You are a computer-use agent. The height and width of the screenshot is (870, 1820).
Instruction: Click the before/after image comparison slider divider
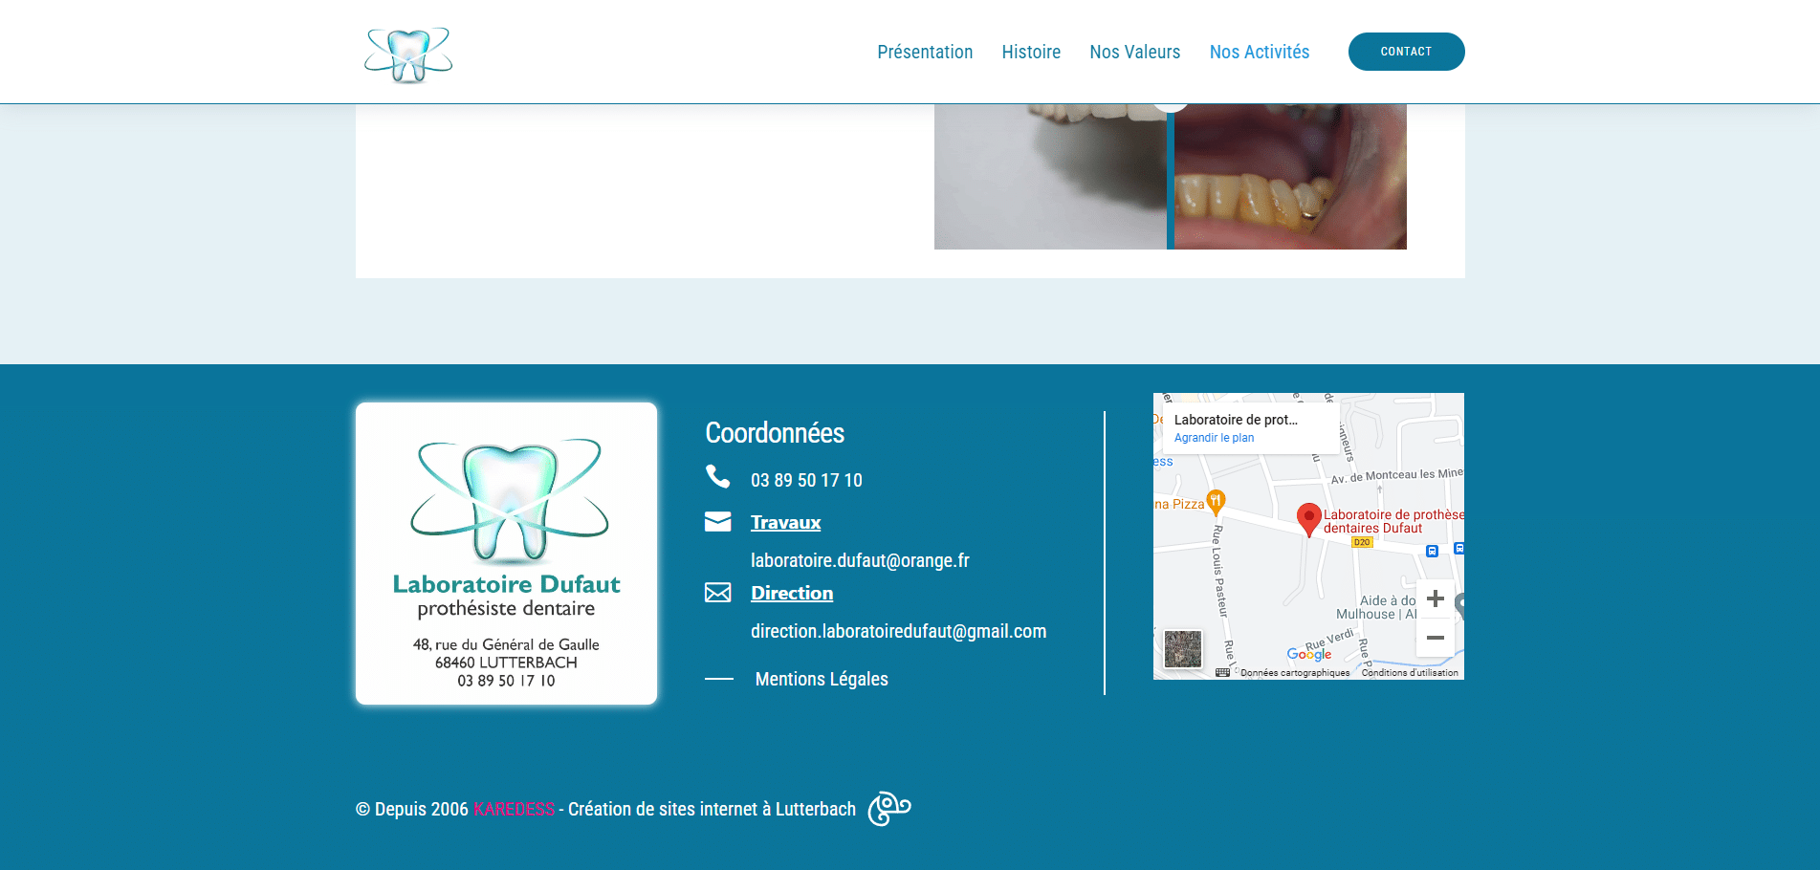[1170, 177]
